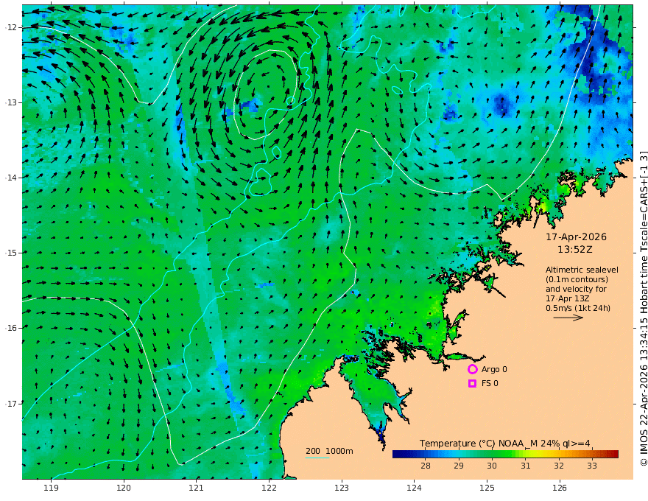Click the '17-Apr-2026' date label

[x=576, y=237]
